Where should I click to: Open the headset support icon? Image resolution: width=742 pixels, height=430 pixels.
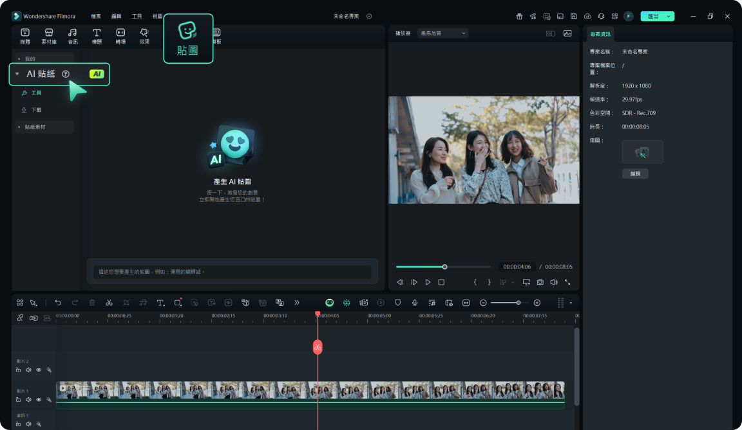click(601, 16)
